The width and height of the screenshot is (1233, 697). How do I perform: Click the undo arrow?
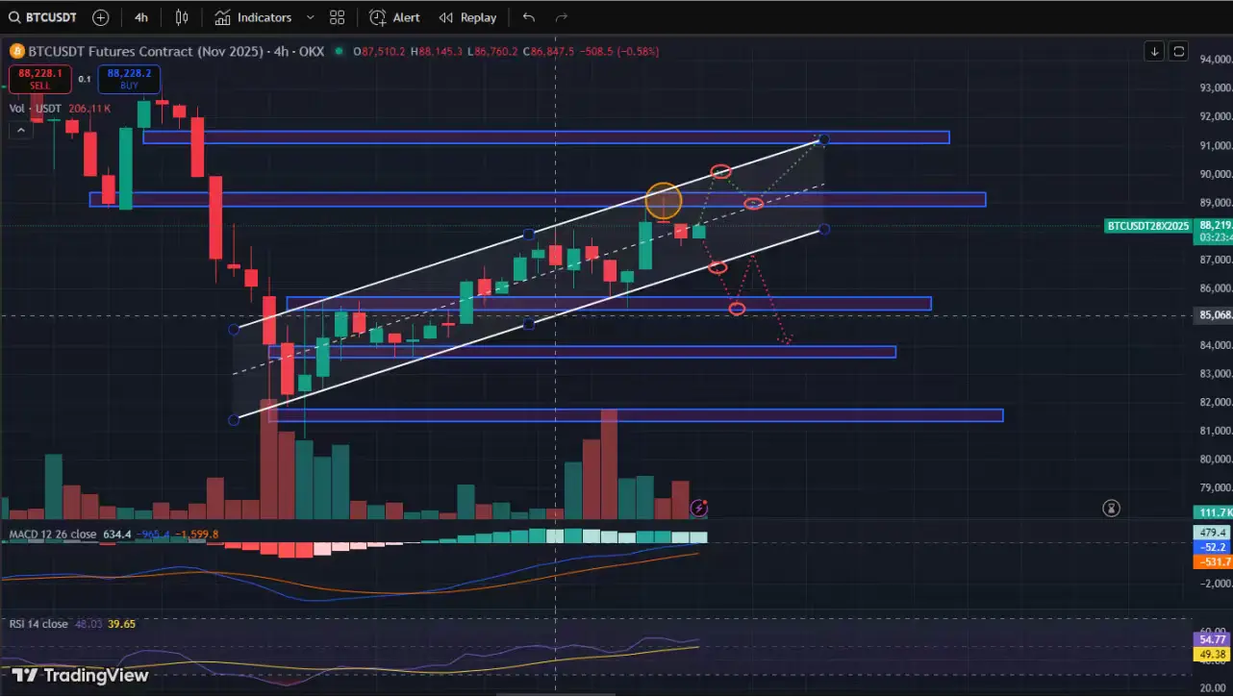point(528,17)
